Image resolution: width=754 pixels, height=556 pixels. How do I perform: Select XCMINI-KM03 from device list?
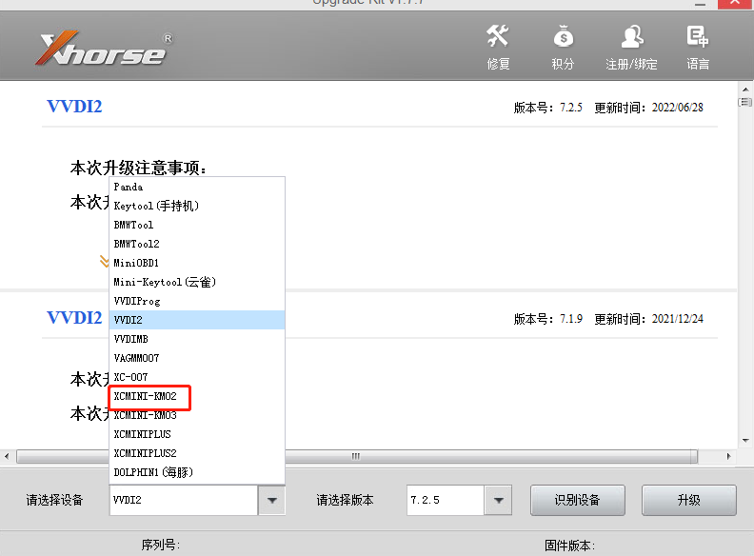(x=197, y=415)
